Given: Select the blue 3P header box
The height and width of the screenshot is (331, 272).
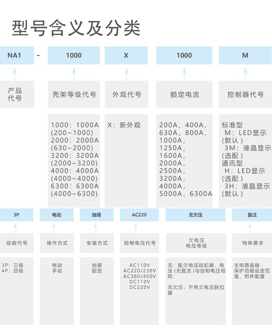Looking at the screenshot, I should (16, 215).
